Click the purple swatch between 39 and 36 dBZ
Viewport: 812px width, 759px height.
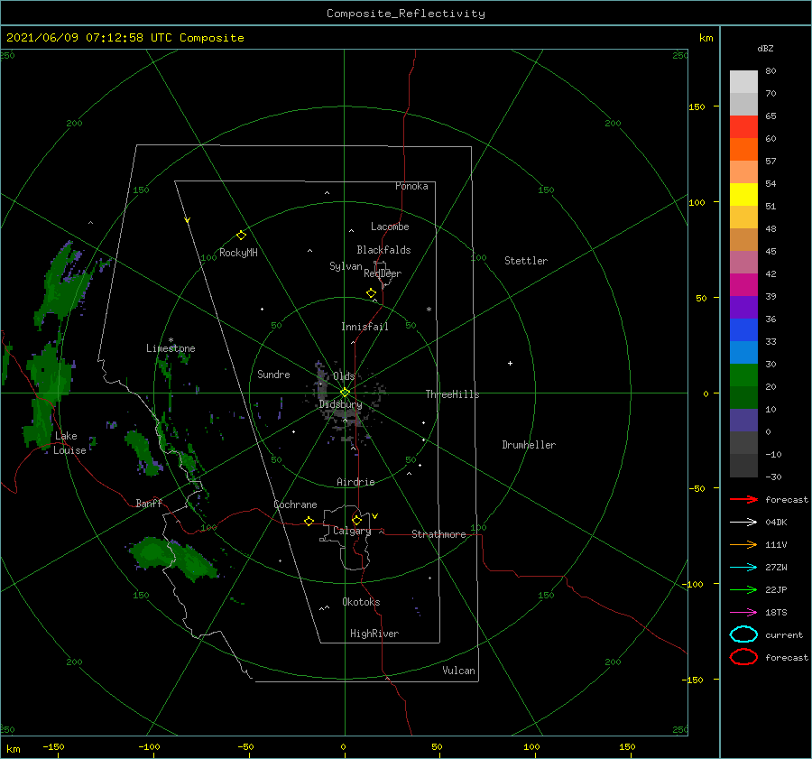tap(743, 308)
